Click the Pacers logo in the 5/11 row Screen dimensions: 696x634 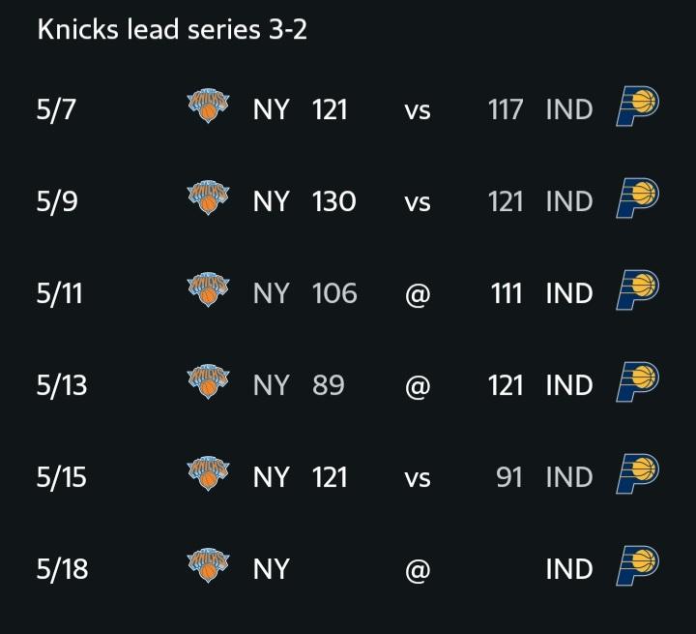click(637, 289)
